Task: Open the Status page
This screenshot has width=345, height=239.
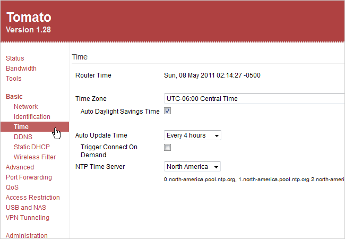Action: (15, 58)
